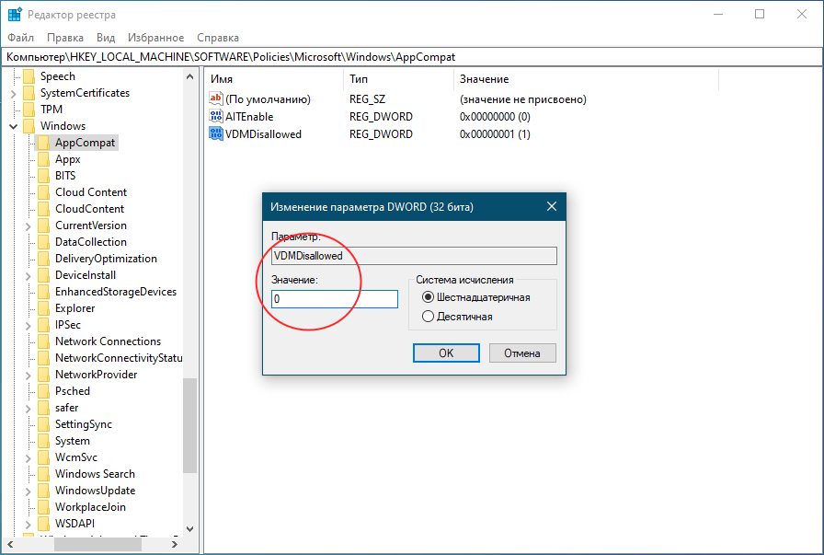Open the Справка menu
The width and height of the screenshot is (824, 555).
point(218,38)
